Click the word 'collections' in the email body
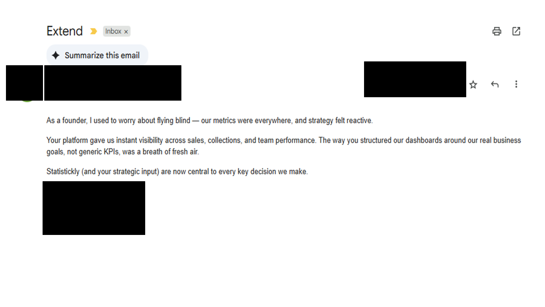Viewport: 545px width, 307px height. tap(224, 140)
